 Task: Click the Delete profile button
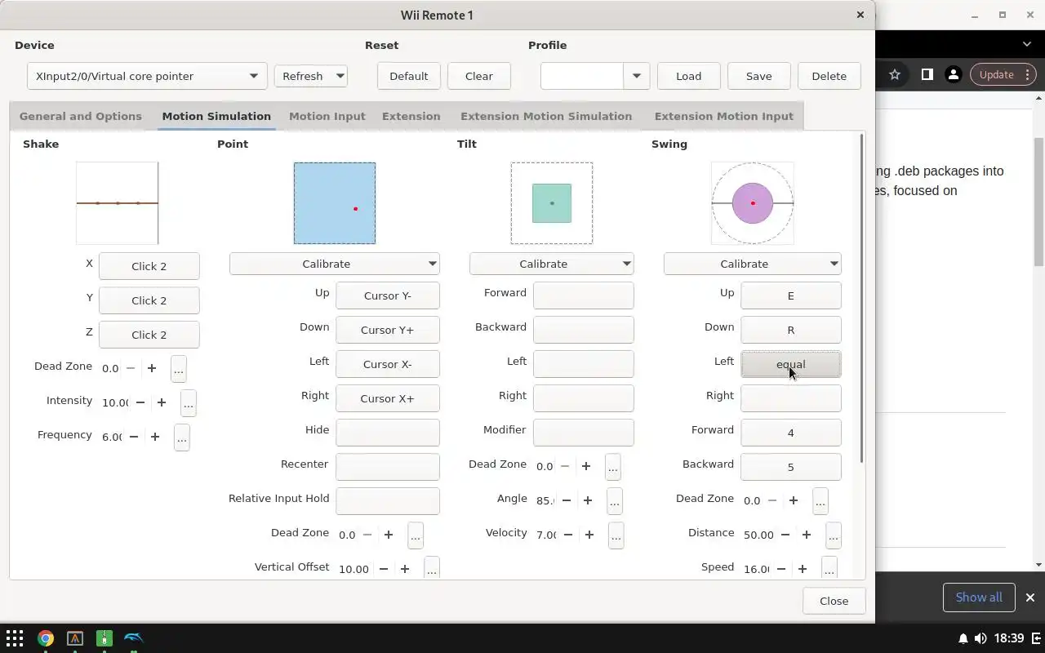pos(829,76)
